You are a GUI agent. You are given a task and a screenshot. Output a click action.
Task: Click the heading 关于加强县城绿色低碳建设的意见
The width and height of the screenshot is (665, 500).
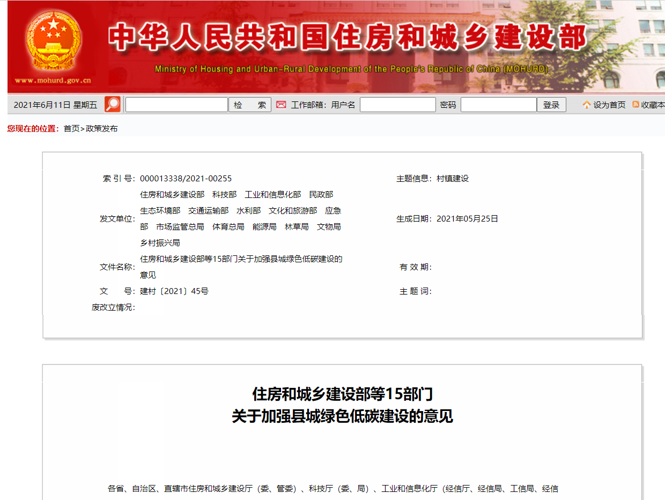point(342,416)
